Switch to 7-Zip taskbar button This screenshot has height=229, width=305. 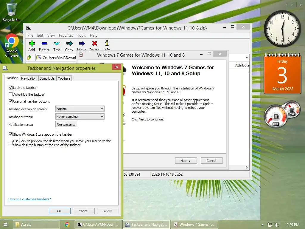coord(98,225)
